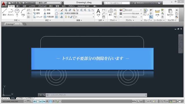Open the 出力 (Output) ribbon tab
This screenshot has height=104, width=185.
[64, 6]
